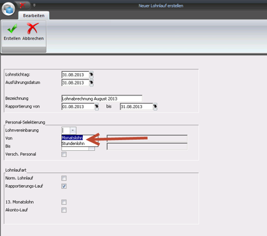Uncheck the Rapportierungs-Lauf checkbox

coord(64,186)
